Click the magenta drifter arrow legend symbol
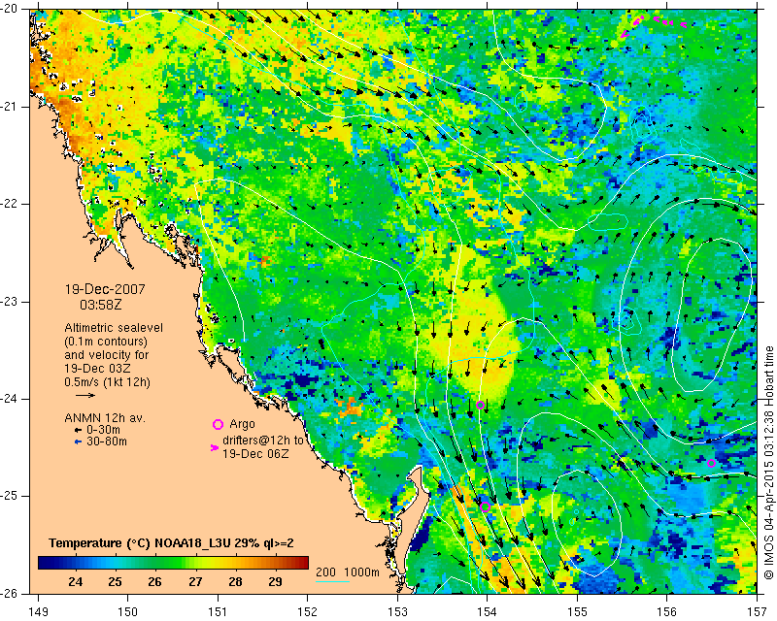 pos(215,447)
